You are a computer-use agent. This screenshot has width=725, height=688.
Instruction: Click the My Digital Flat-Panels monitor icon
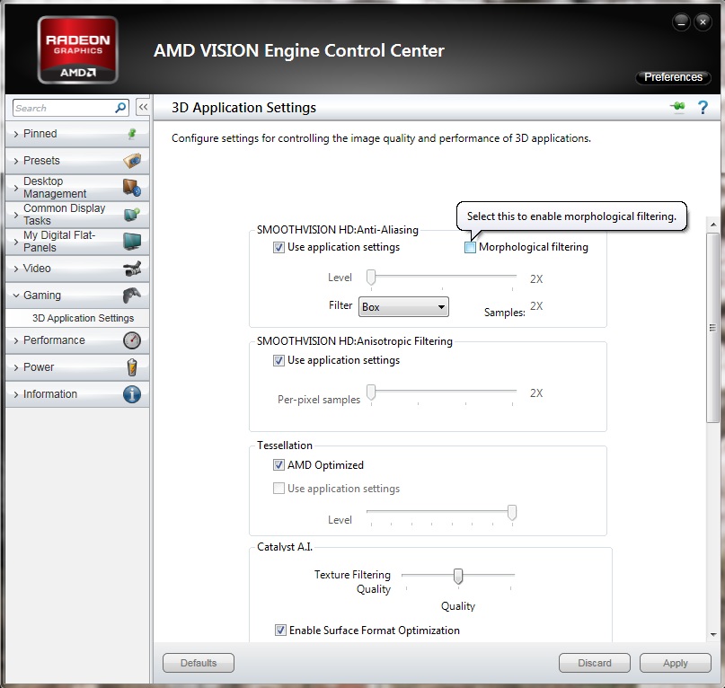[132, 241]
